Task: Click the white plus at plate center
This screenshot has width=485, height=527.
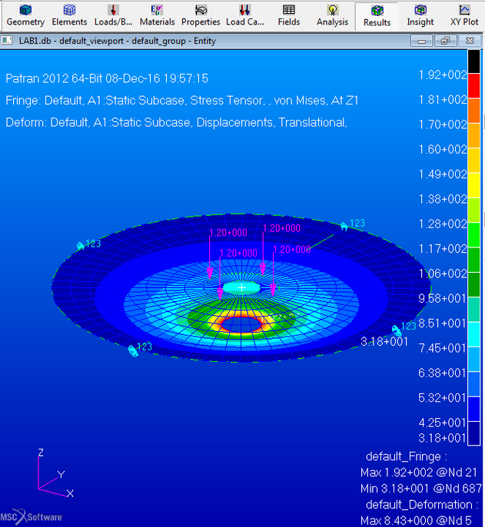Action: point(241,287)
